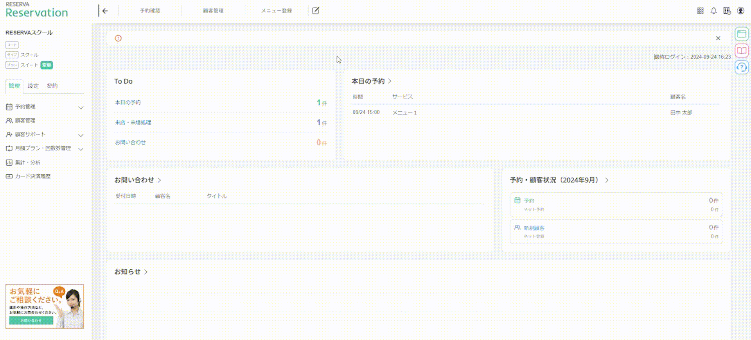The width and height of the screenshot is (751, 340).
Task: Click the RESERVA Reservation logo
Action: coord(37,10)
